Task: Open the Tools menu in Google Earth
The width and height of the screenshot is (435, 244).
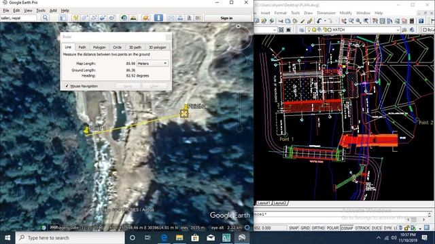Action: pos(41,11)
